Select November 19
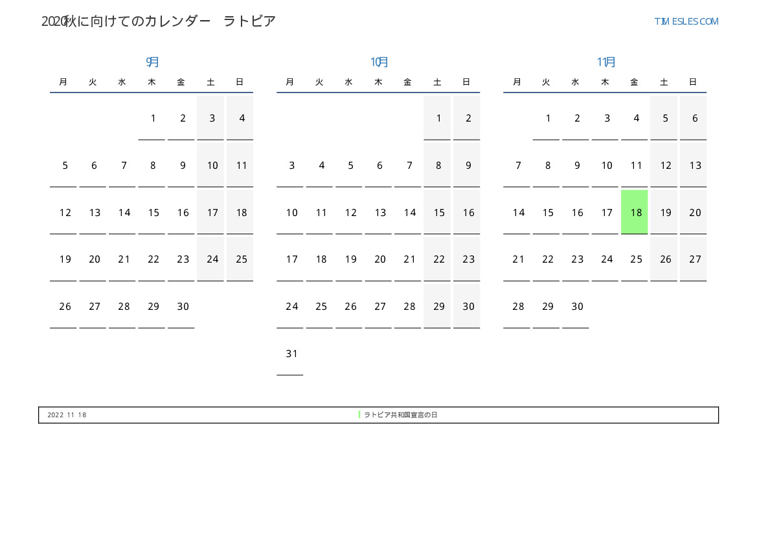The width and height of the screenshot is (757, 535). click(x=664, y=212)
